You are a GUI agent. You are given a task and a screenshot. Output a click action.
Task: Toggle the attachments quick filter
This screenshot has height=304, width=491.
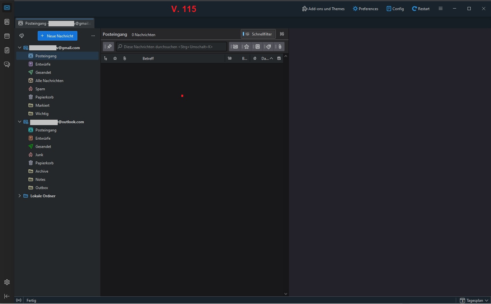pyautogui.click(x=279, y=47)
